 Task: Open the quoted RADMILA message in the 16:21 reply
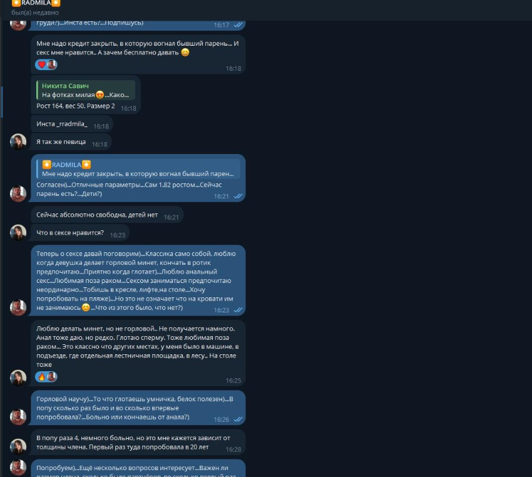[x=138, y=169]
